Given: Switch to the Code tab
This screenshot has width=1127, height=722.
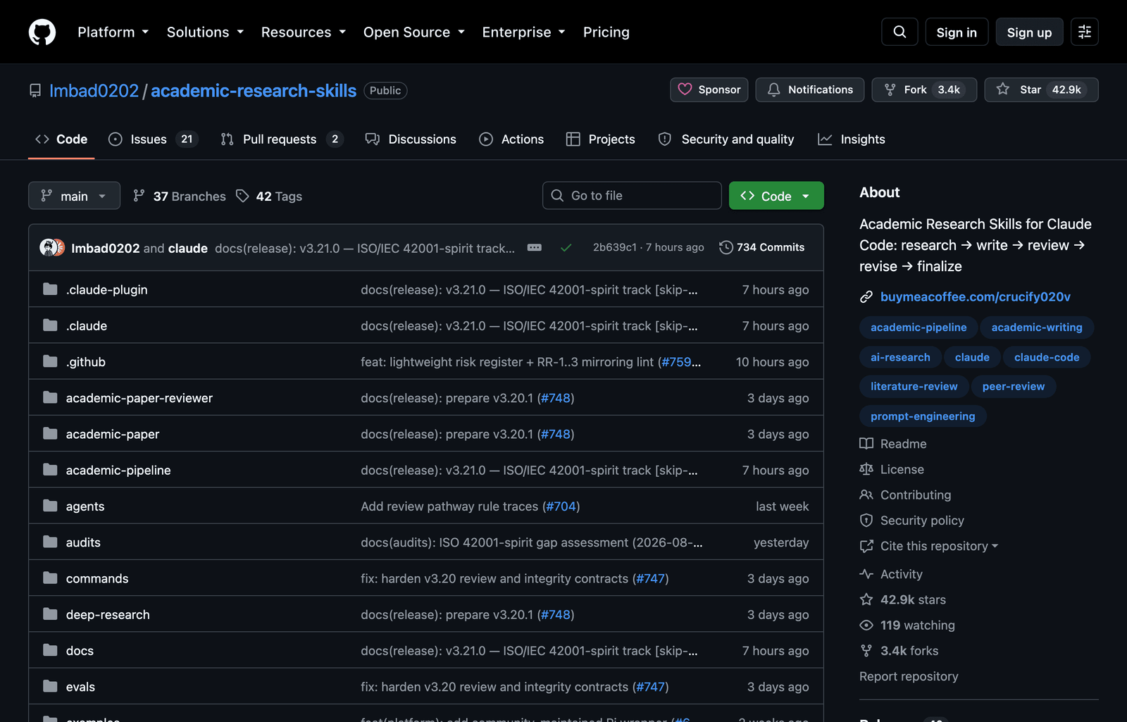Looking at the screenshot, I should (x=61, y=139).
